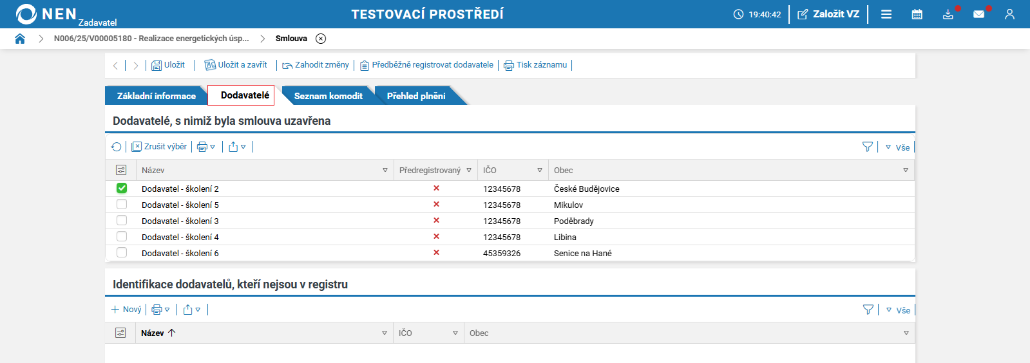Viewport: 1030px width, 363px height.
Task: Open the Seznam komodit tab
Action: click(328, 96)
